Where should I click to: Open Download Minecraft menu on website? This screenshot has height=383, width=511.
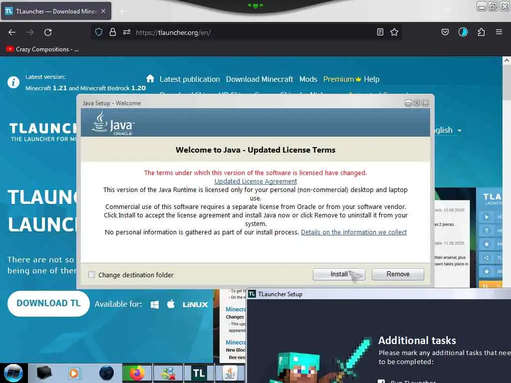[x=259, y=79]
